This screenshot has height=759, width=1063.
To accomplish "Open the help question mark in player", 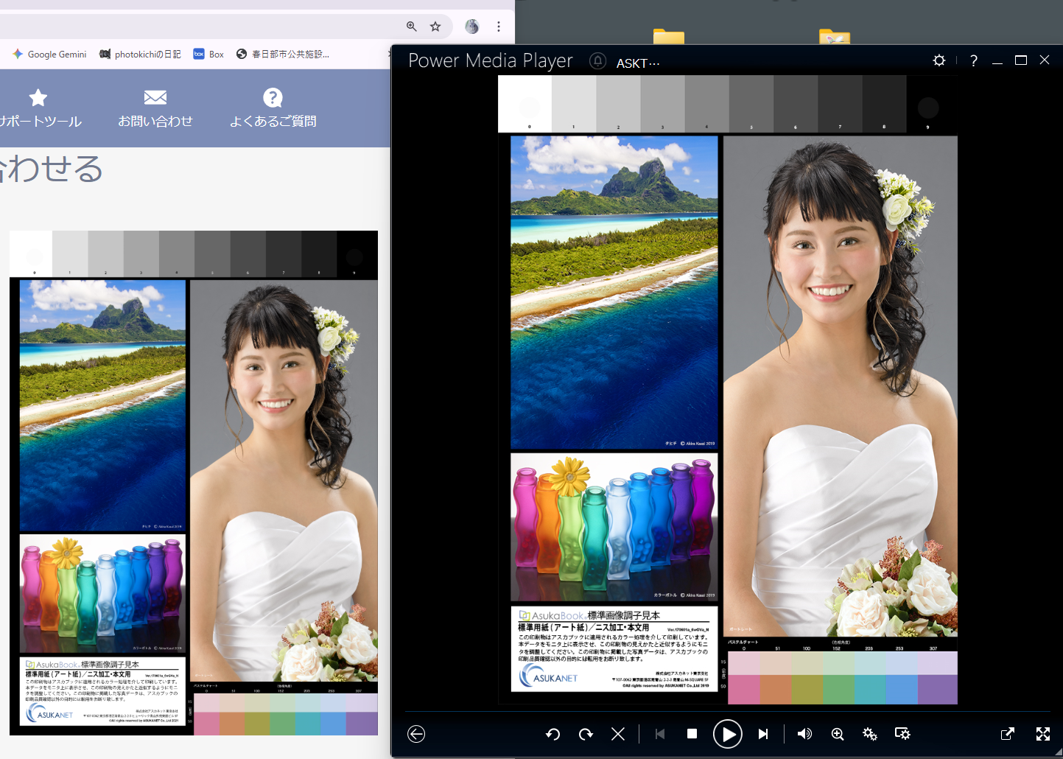I will (974, 61).
